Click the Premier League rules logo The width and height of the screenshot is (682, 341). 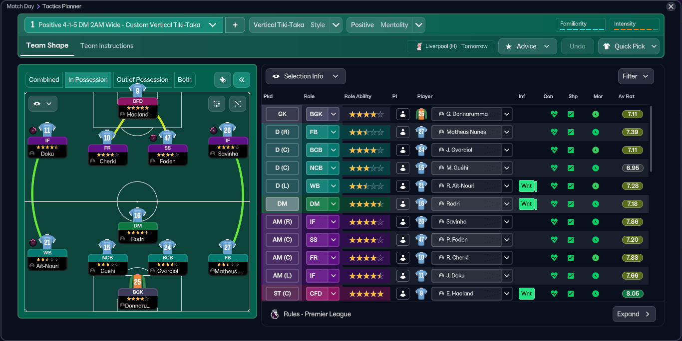tap(275, 314)
